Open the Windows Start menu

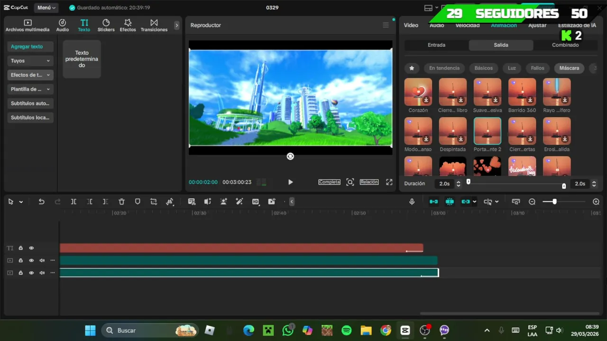(90, 330)
